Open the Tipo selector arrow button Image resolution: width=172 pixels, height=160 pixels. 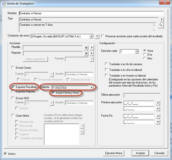[162, 20]
